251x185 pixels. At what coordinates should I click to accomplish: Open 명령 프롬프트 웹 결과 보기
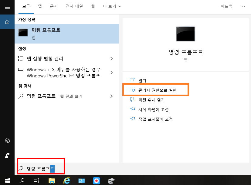(67, 96)
